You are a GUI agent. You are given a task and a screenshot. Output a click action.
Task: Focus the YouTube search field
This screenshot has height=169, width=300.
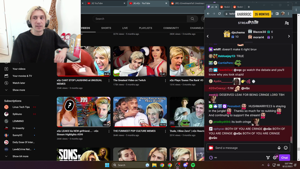(x=140, y=19)
